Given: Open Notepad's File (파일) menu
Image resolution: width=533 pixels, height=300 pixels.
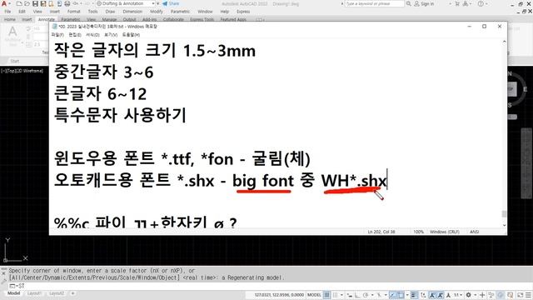Looking at the screenshot, I should 57,35.
